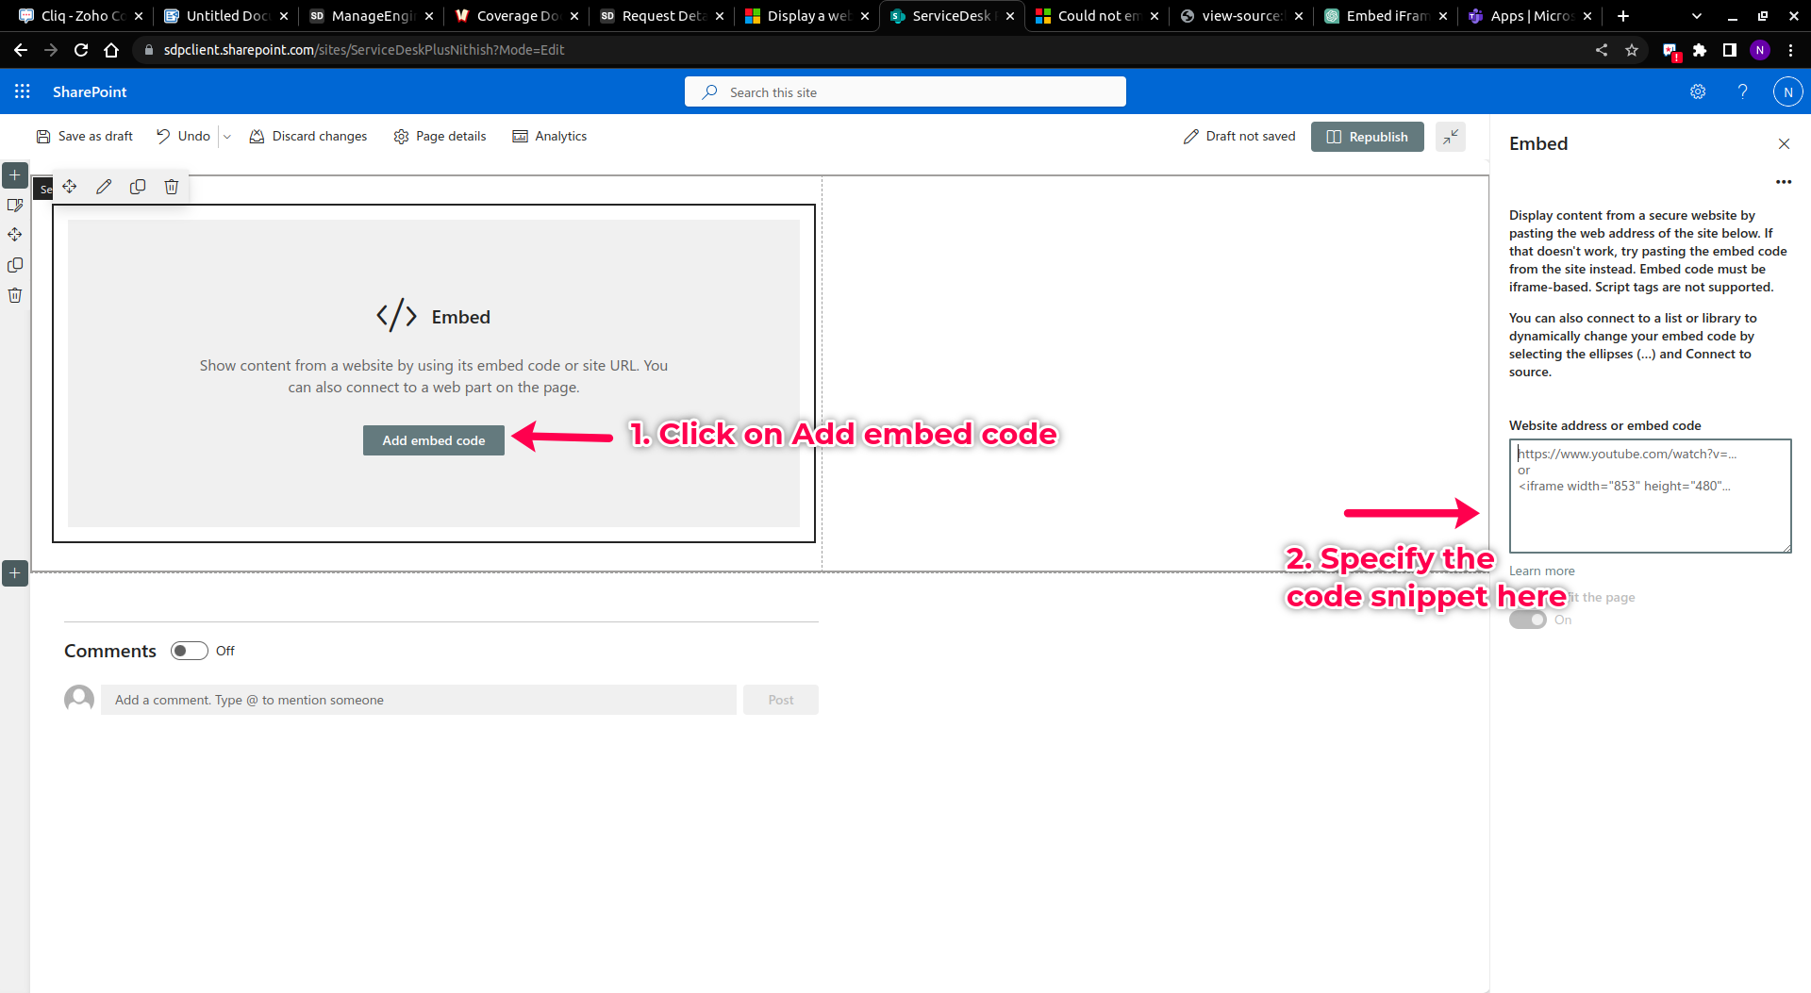Edit the section layout
Image resolution: width=1811 pixels, height=993 pixels.
[15, 205]
